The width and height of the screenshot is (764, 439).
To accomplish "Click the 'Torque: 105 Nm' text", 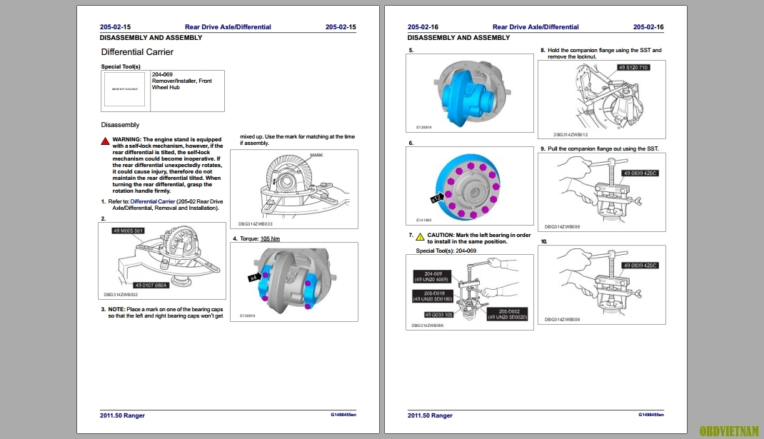I will click(x=260, y=238).
